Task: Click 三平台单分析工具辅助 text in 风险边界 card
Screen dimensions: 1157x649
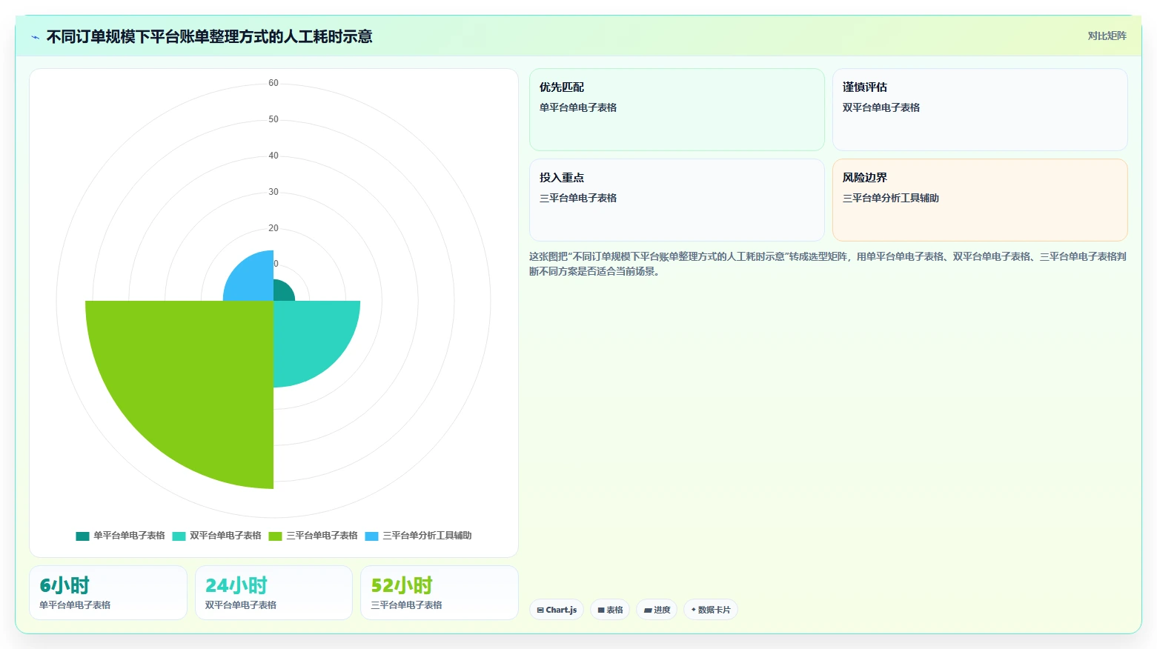Action: [891, 198]
